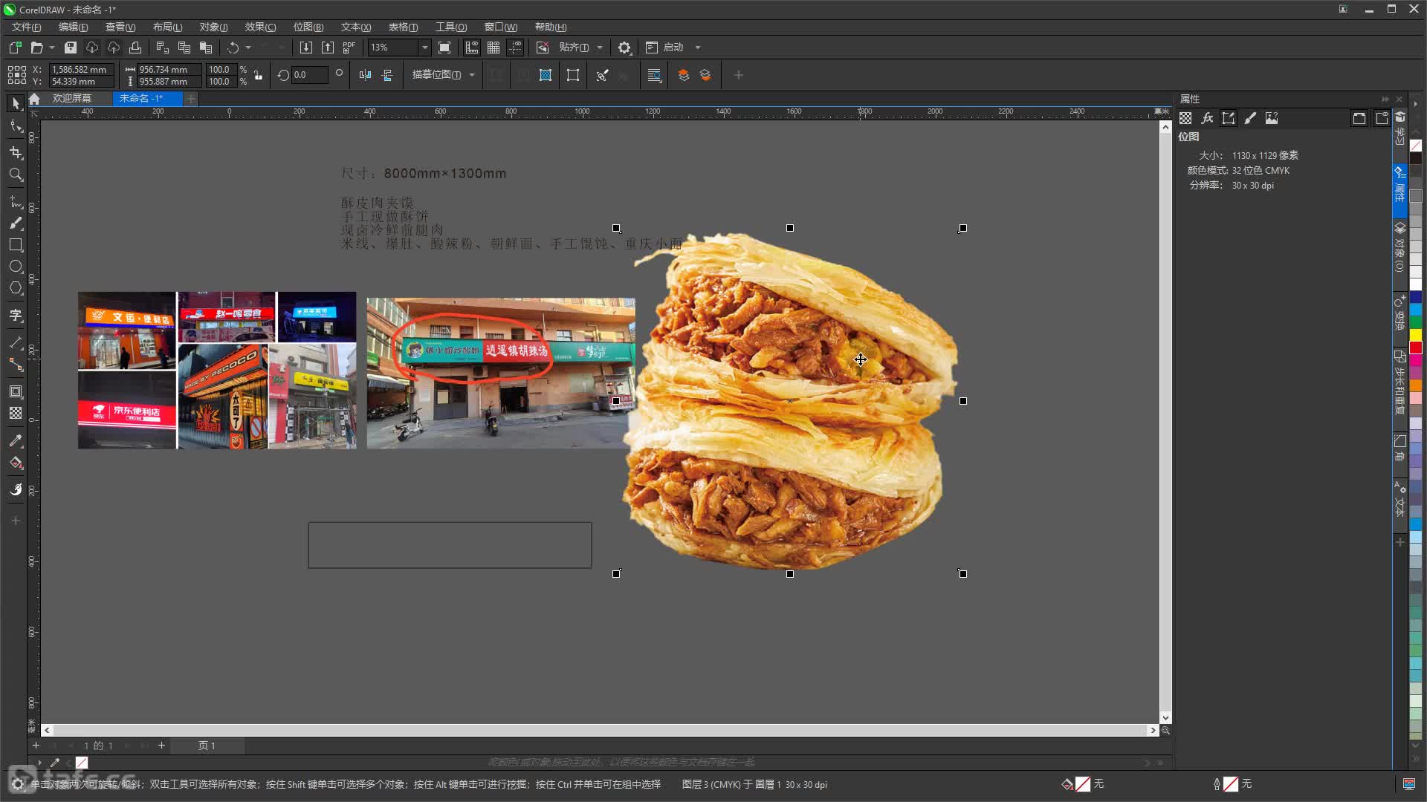Open the 文件 menu

(26, 27)
